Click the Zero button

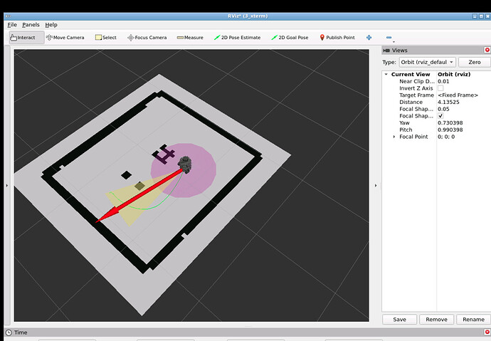click(474, 62)
